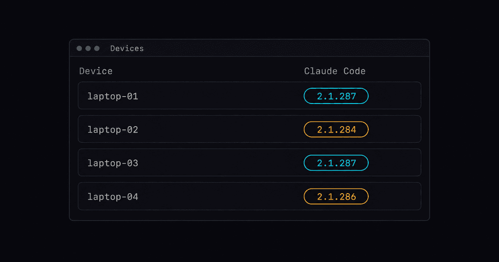Sort by the Device column header

(x=96, y=71)
